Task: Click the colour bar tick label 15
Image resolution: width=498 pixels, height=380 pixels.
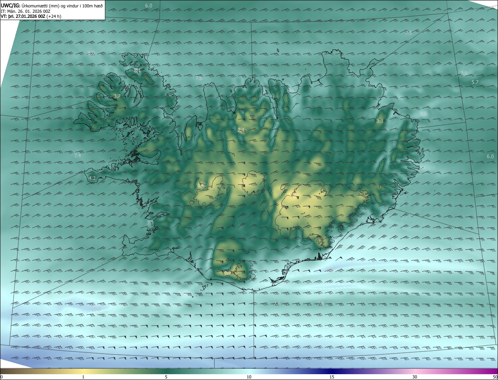Action: point(332,377)
